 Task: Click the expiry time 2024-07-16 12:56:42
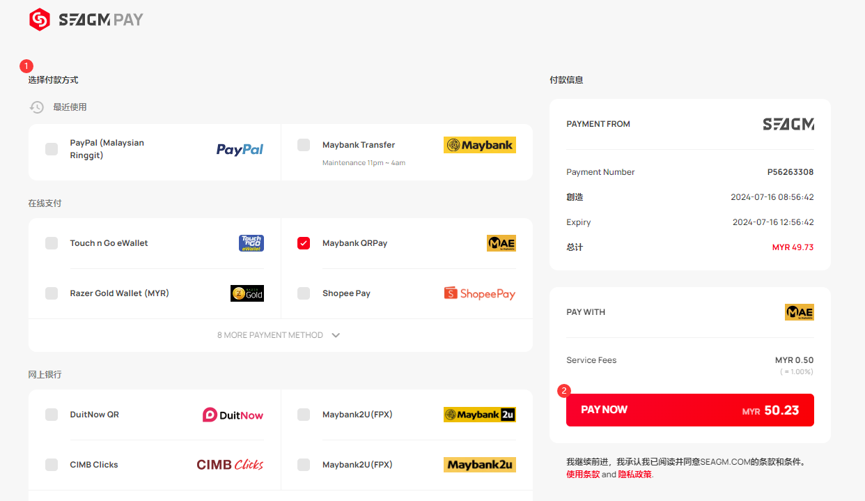coord(773,222)
